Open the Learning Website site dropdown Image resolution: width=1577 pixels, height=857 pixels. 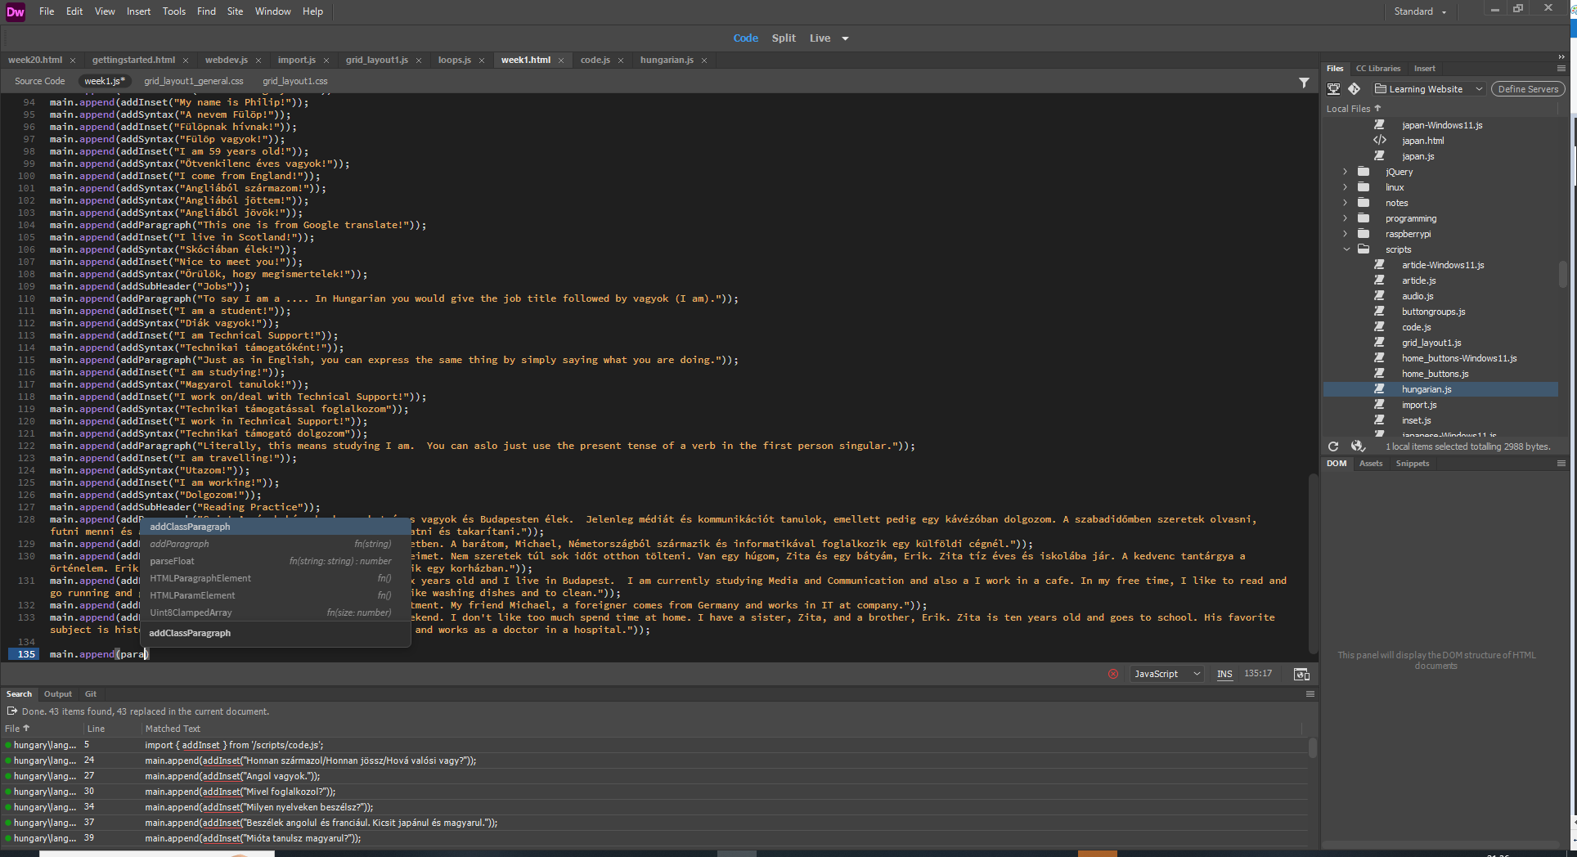tap(1428, 89)
